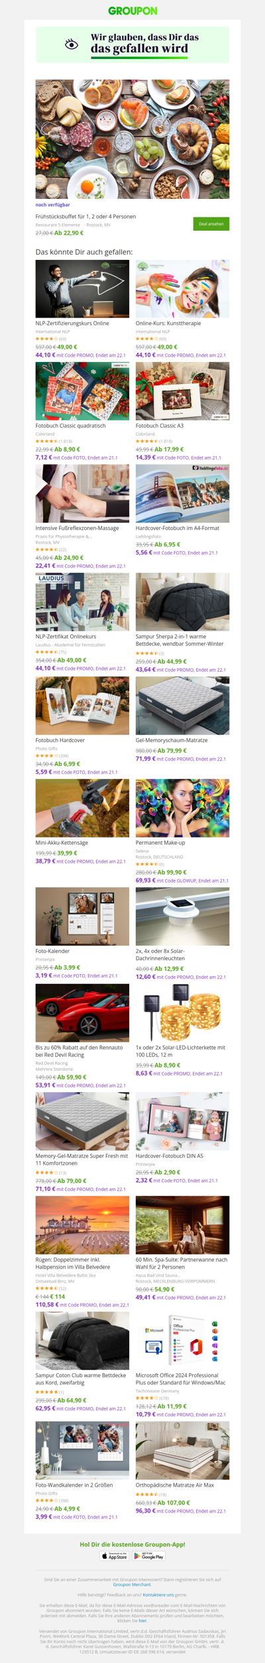Click the red Ferrari Rennauto image
Viewport: 265px width, 1663px height.
(82, 1013)
